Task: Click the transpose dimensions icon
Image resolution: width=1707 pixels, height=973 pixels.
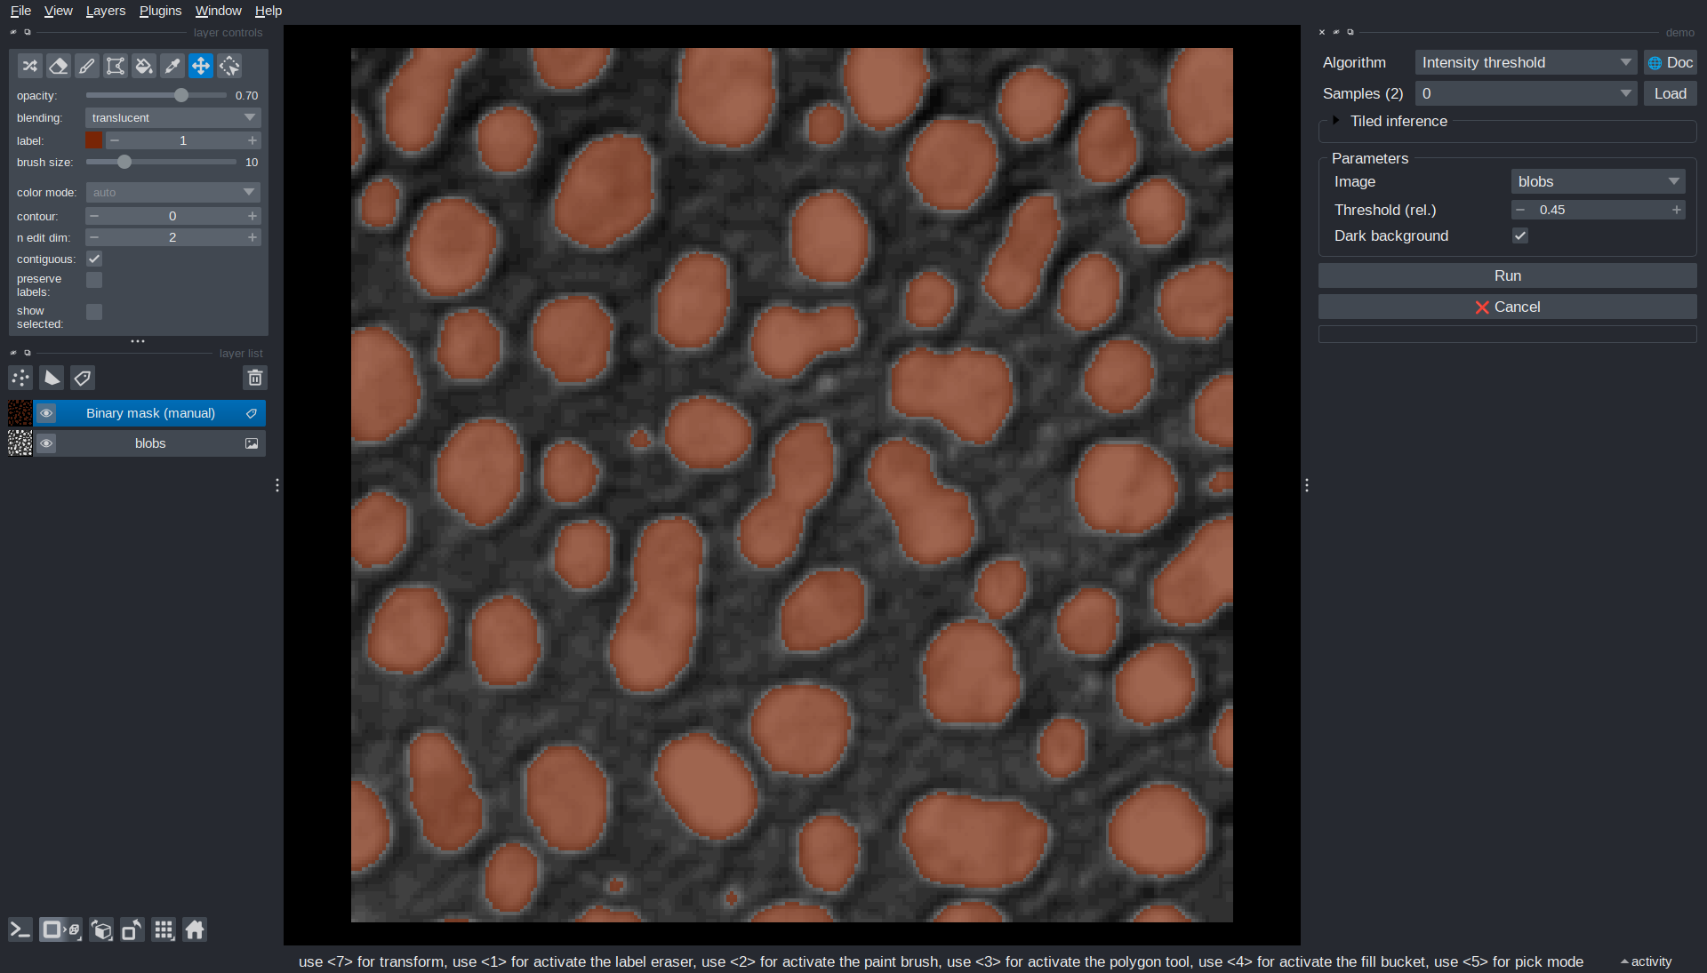Action: [132, 930]
